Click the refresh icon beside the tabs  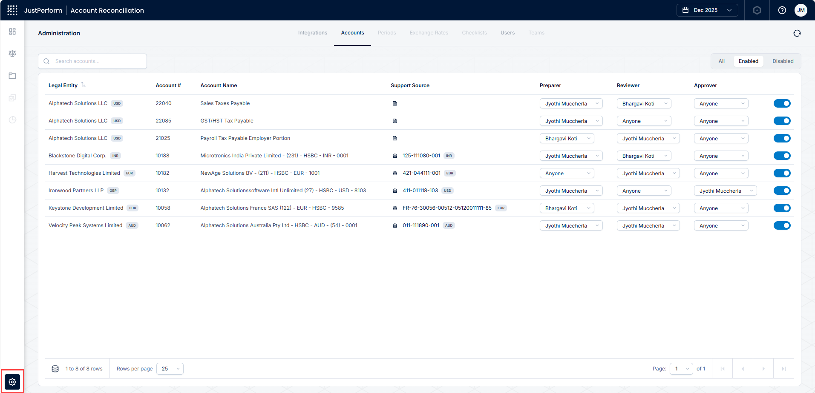point(797,33)
